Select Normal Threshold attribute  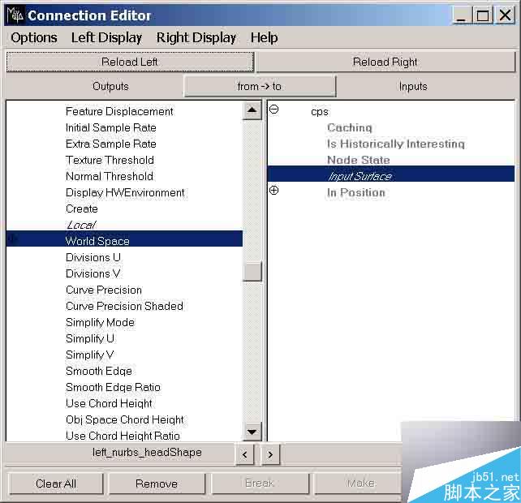(x=110, y=176)
